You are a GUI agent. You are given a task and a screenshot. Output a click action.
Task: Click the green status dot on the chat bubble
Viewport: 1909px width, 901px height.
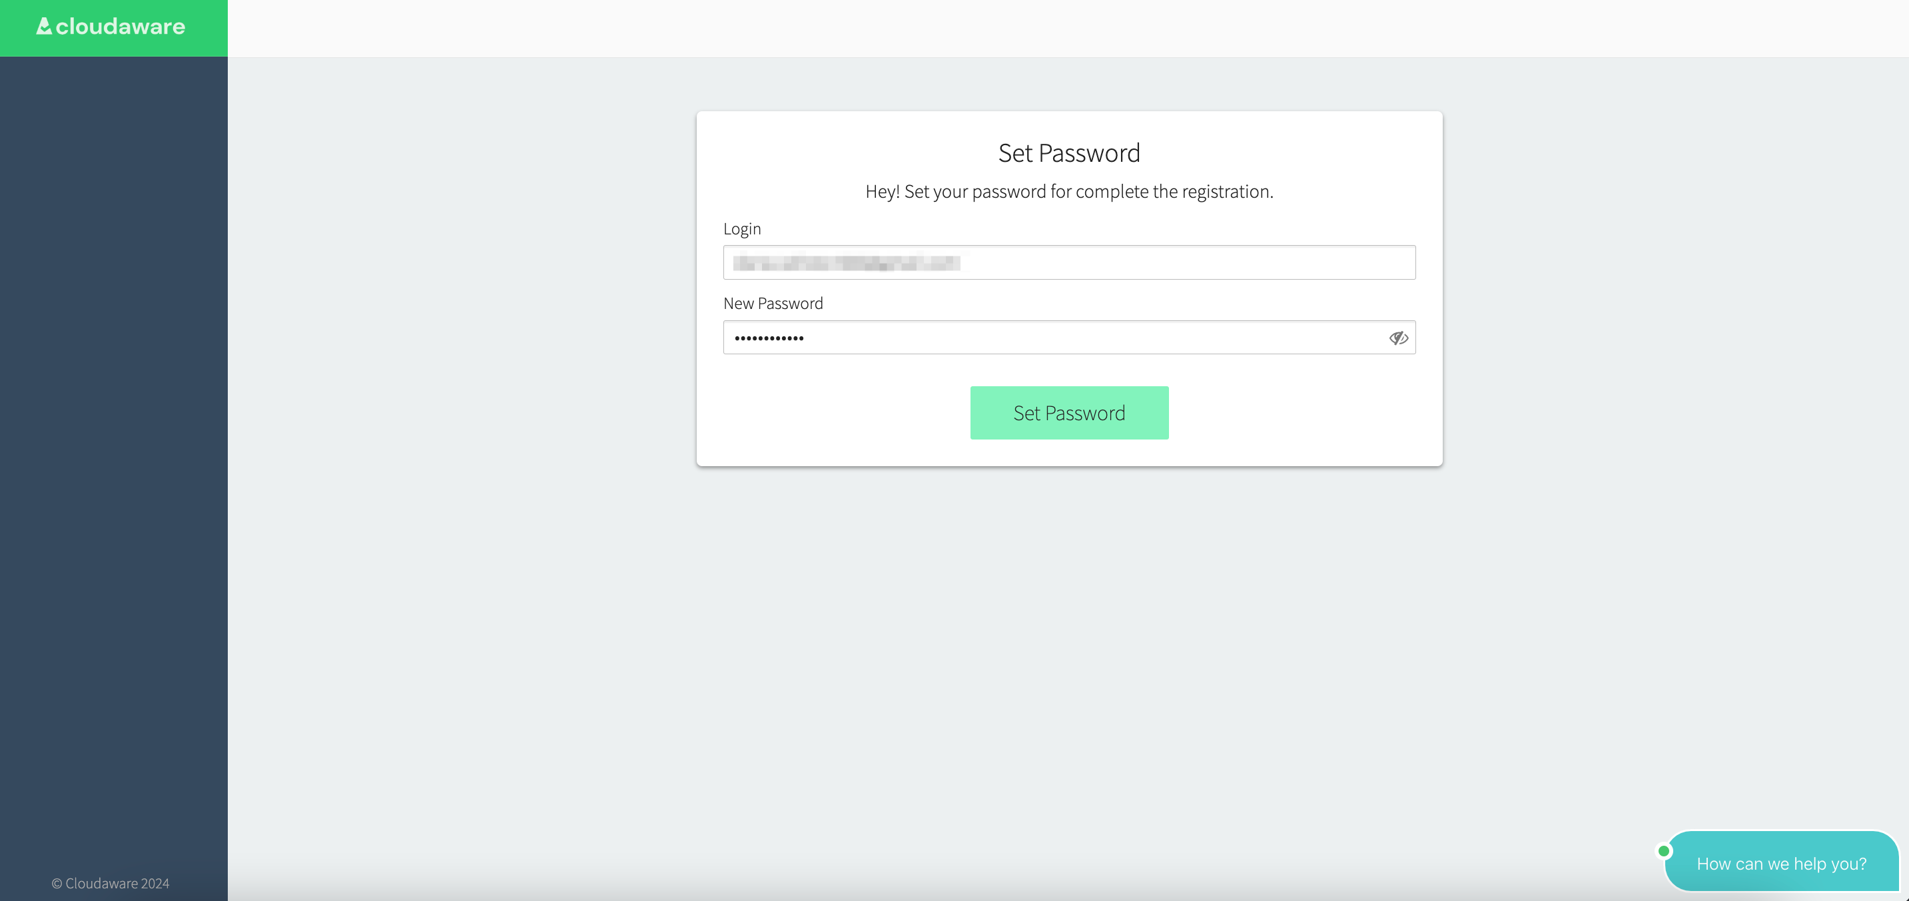[x=1665, y=850]
